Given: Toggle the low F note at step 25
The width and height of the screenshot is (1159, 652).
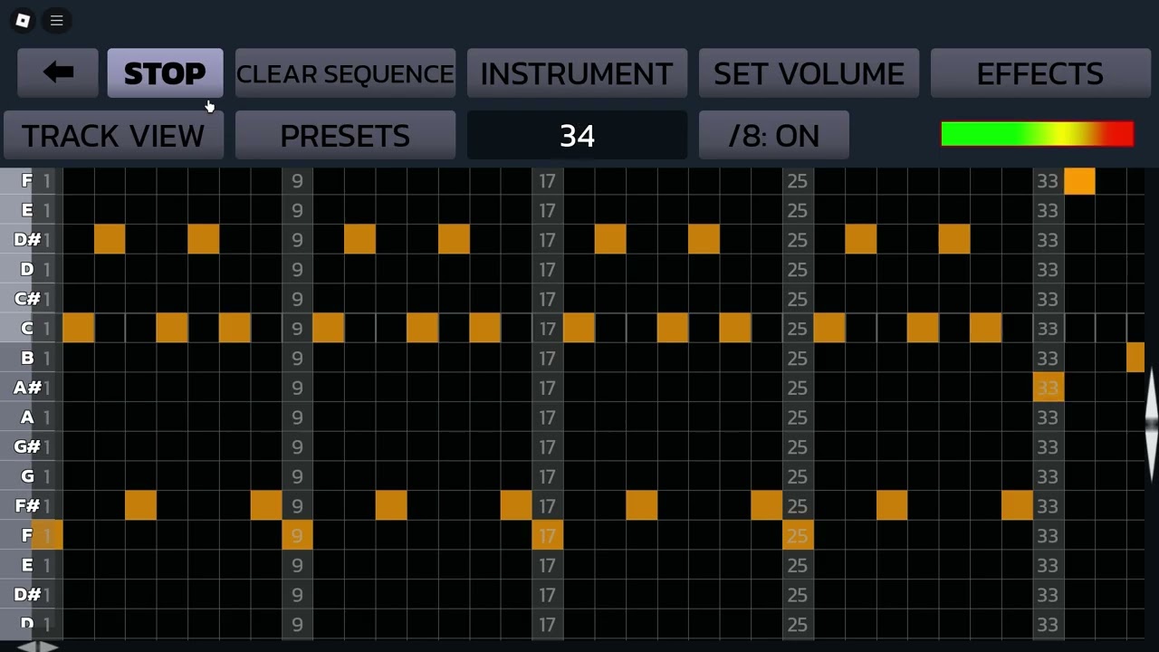Looking at the screenshot, I should (x=797, y=535).
